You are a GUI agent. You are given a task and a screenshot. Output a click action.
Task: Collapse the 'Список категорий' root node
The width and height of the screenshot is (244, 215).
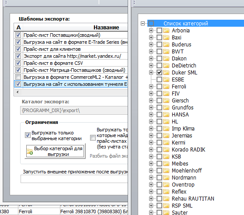(x=143, y=23)
